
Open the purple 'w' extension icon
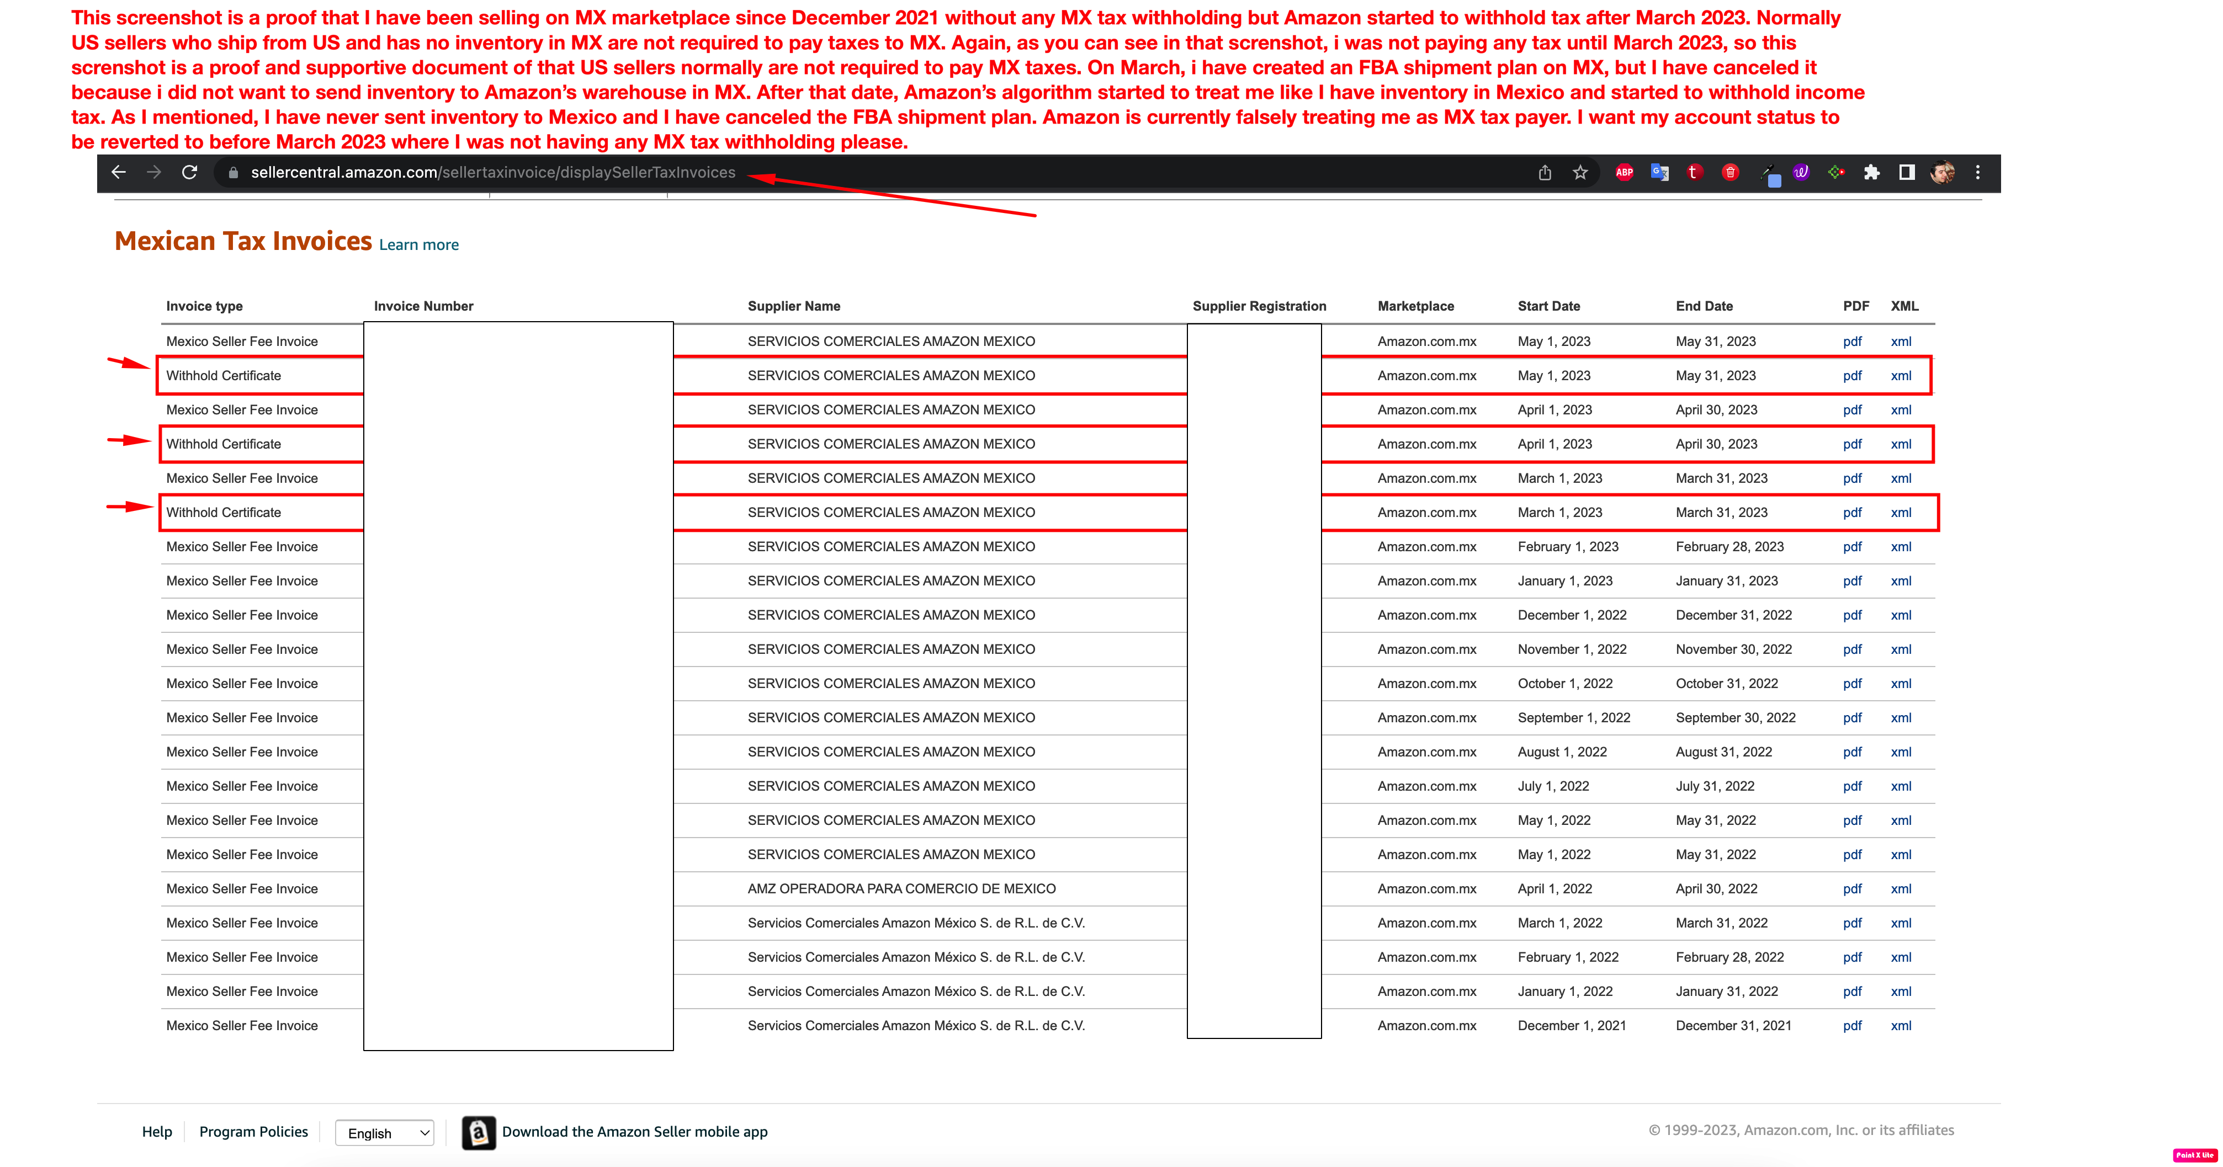click(1801, 173)
